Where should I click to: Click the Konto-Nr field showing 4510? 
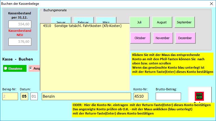coord(141,96)
